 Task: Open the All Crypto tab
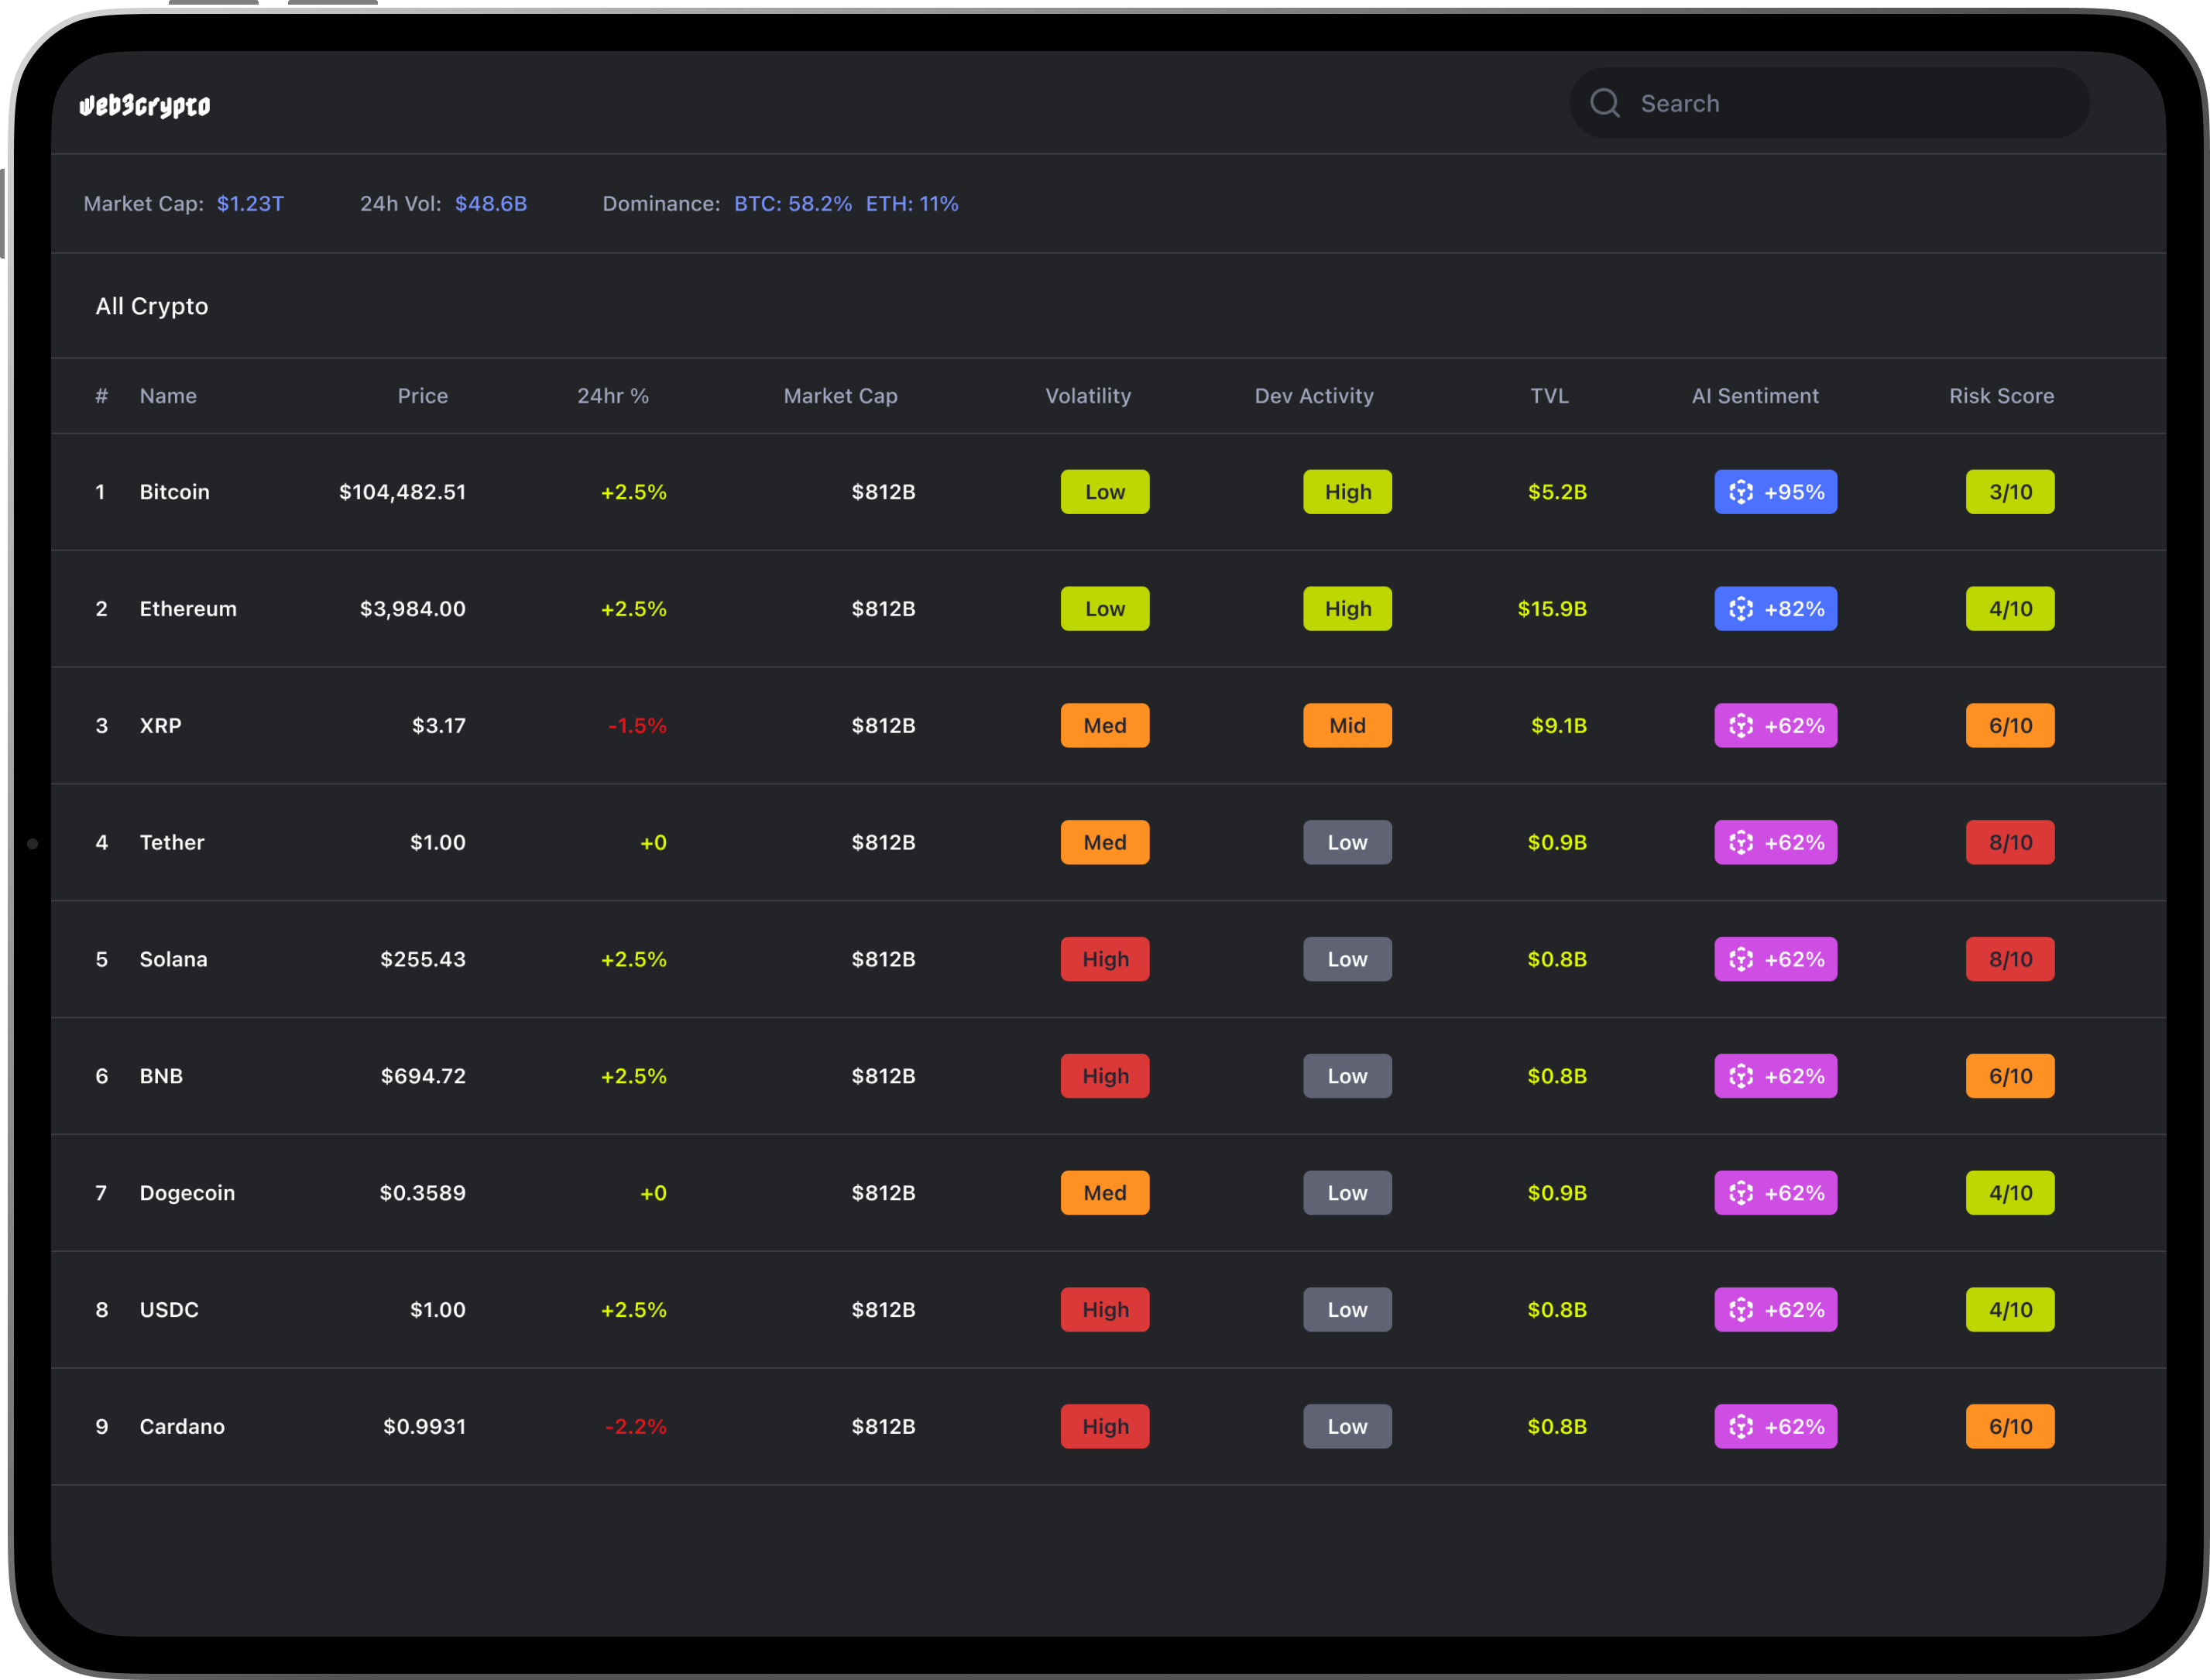coord(152,306)
